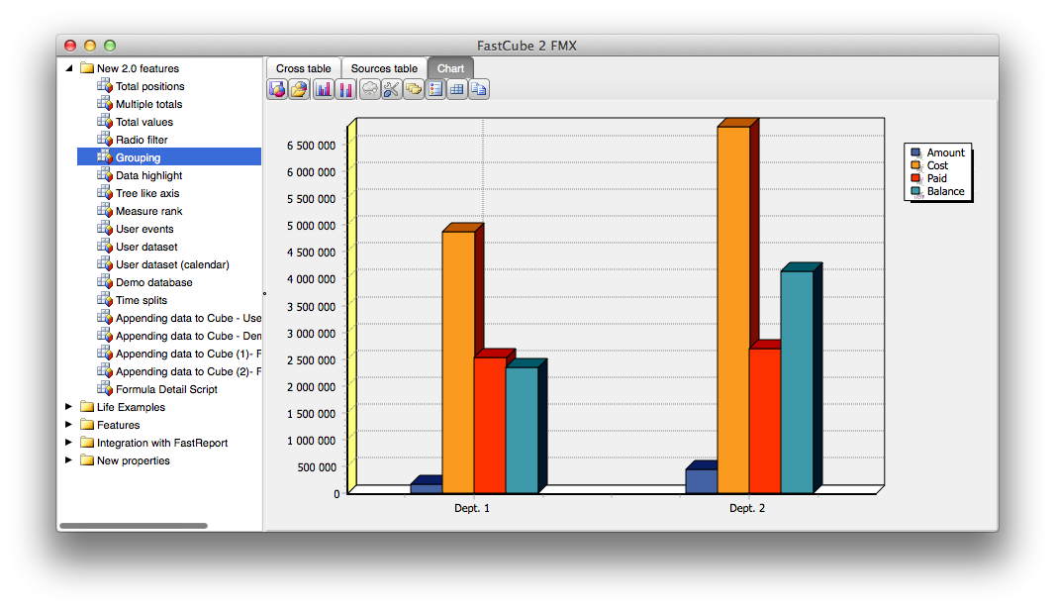Expand the Features folder
This screenshot has height=610, width=1055.
(x=68, y=424)
